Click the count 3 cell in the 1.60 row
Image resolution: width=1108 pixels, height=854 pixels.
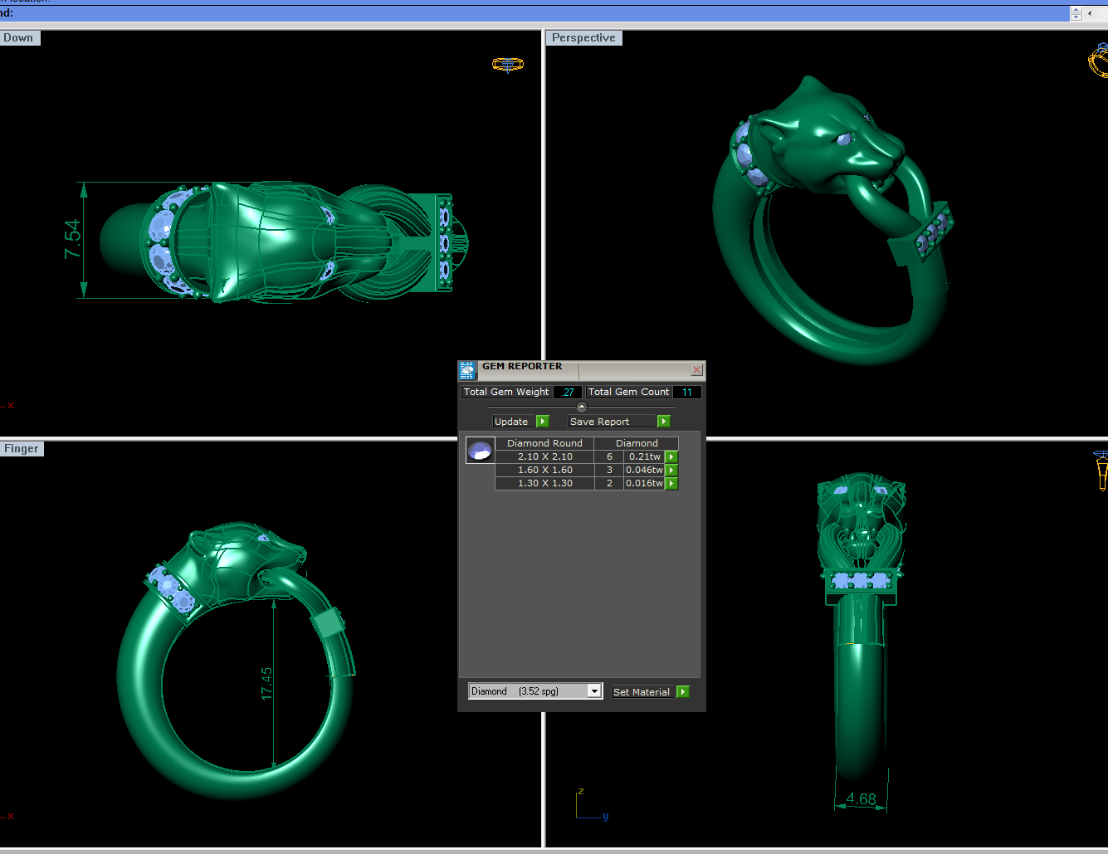pos(609,470)
